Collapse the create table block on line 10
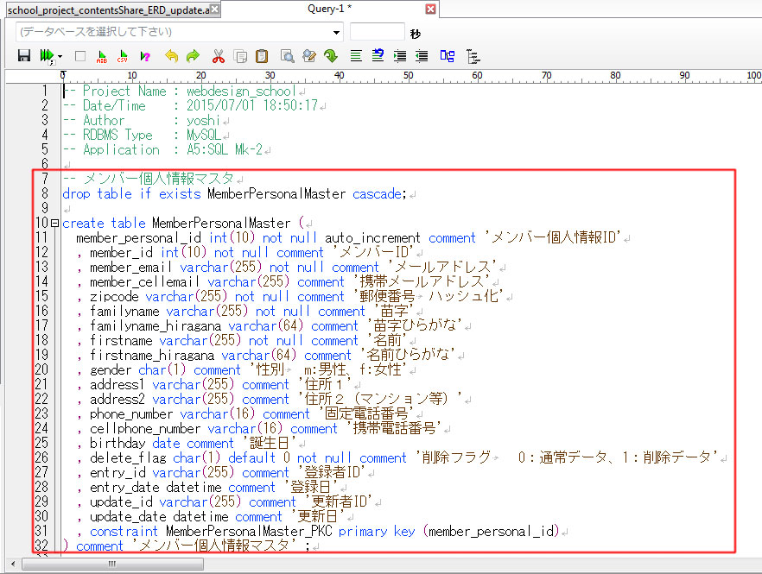 (x=55, y=224)
